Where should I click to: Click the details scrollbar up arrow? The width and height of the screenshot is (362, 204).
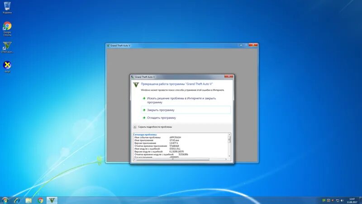229,135
